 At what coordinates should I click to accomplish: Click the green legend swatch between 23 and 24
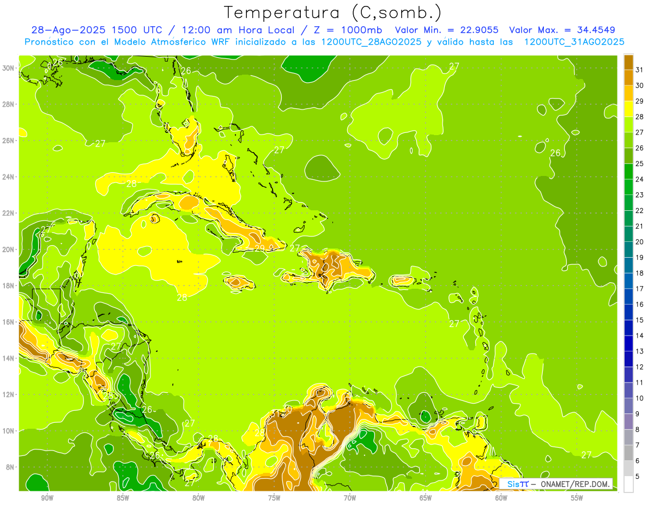(628, 187)
